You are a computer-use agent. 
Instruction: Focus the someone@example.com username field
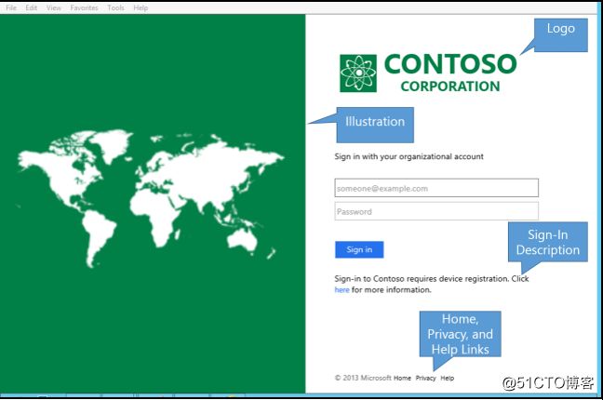tap(436, 188)
